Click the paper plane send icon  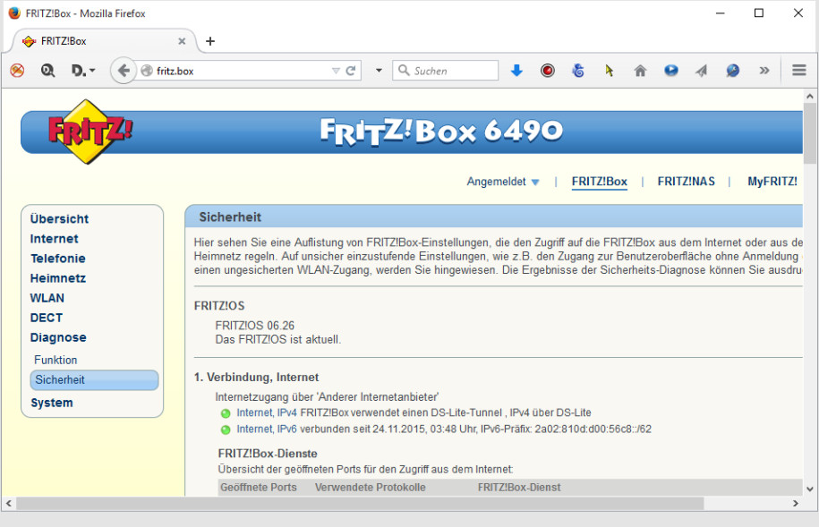point(702,70)
